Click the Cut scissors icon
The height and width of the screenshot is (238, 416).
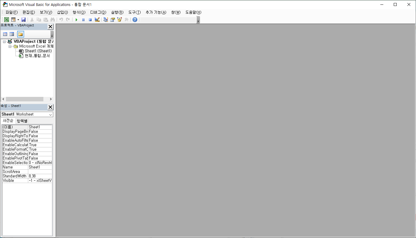(x=32, y=20)
